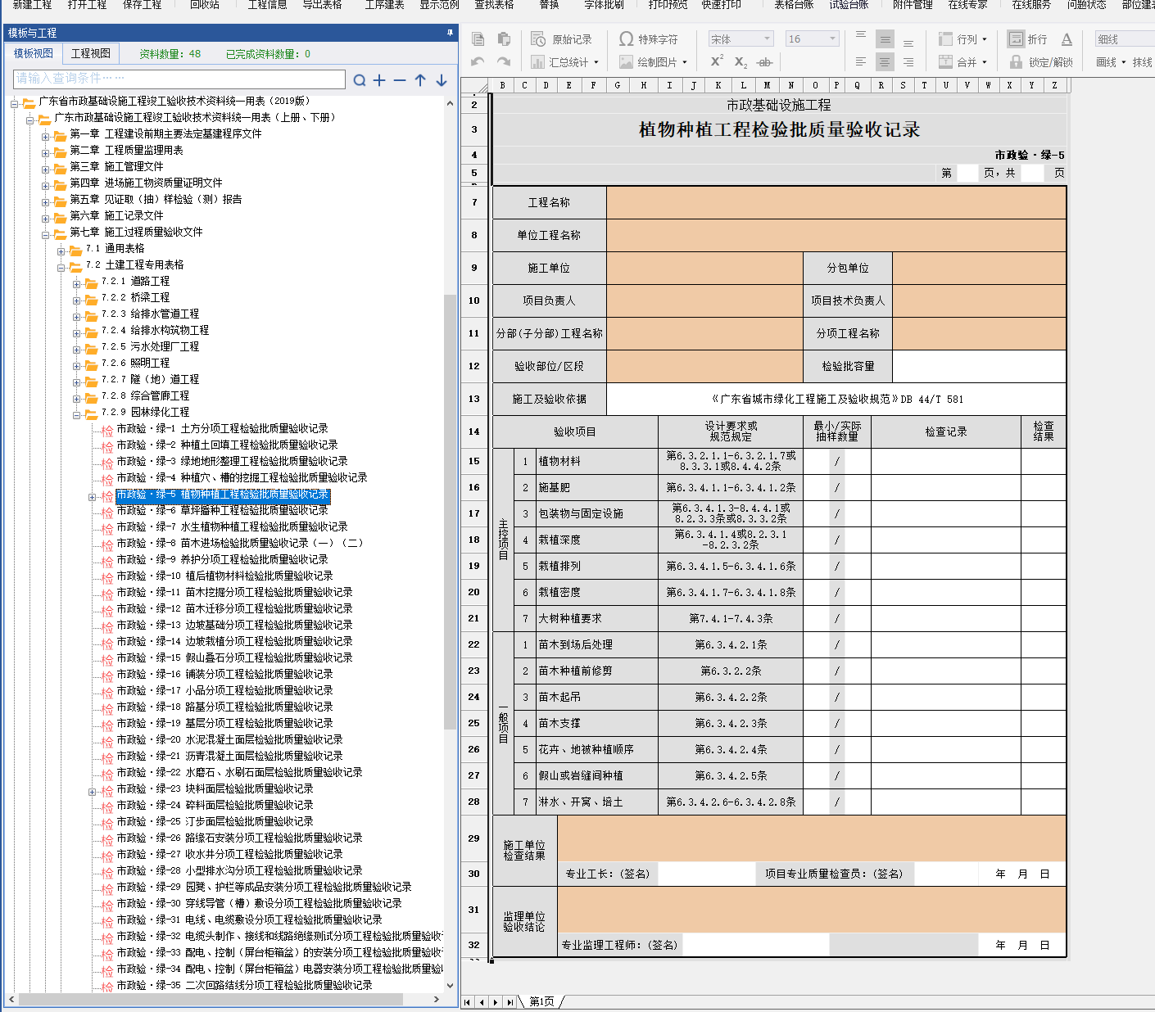Select tree item 市政验·绿-16 铺装分项工程
This screenshot has height=1012, width=1155.
(x=224, y=674)
